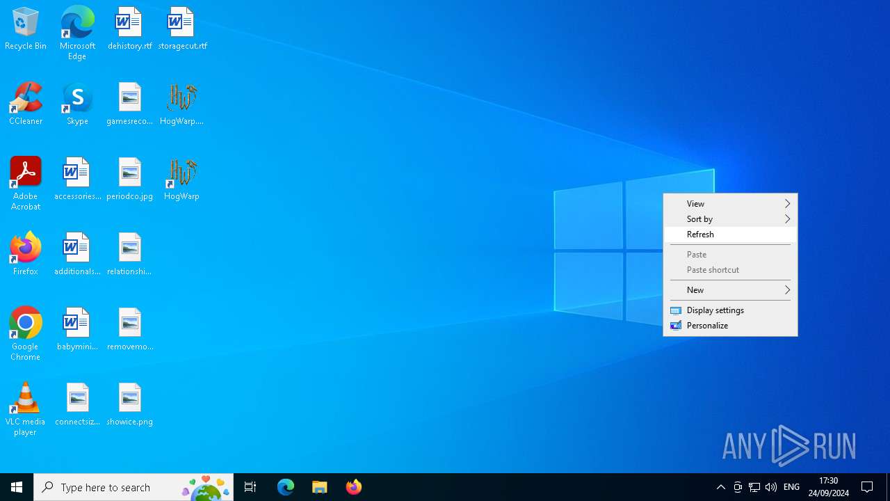The height and width of the screenshot is (501, 890).
Task: Select the connectsiz... image file
Action: [x=77, y=405]
